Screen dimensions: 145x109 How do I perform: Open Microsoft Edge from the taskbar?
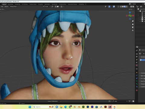point(66,107)
